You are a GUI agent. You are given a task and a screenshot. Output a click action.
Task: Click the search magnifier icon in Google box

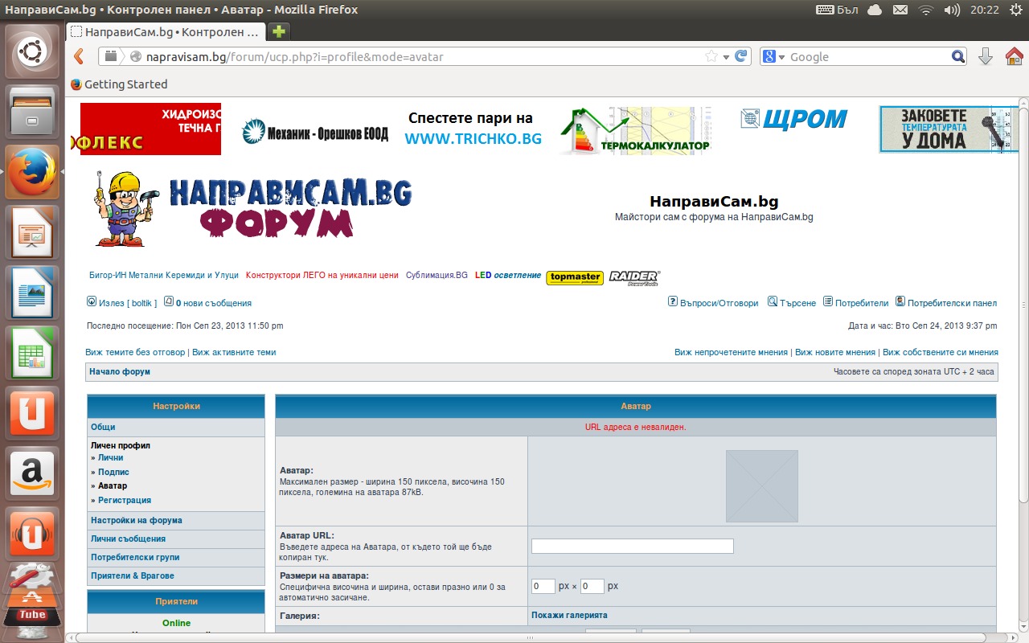(x=957, y=56)
